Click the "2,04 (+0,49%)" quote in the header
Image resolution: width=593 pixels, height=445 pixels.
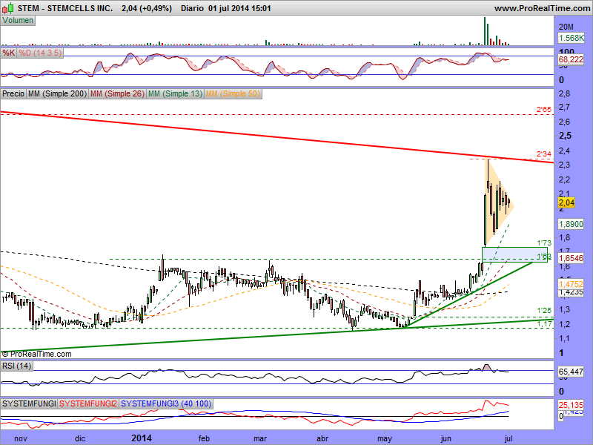(147, 8)
